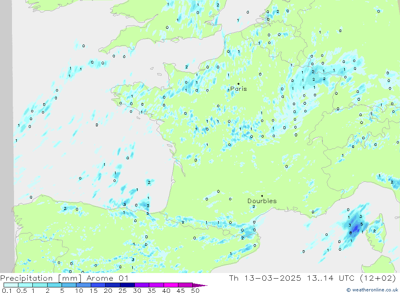Click the legend label '10'
400x293 pixels.
[x=79, y=291]
